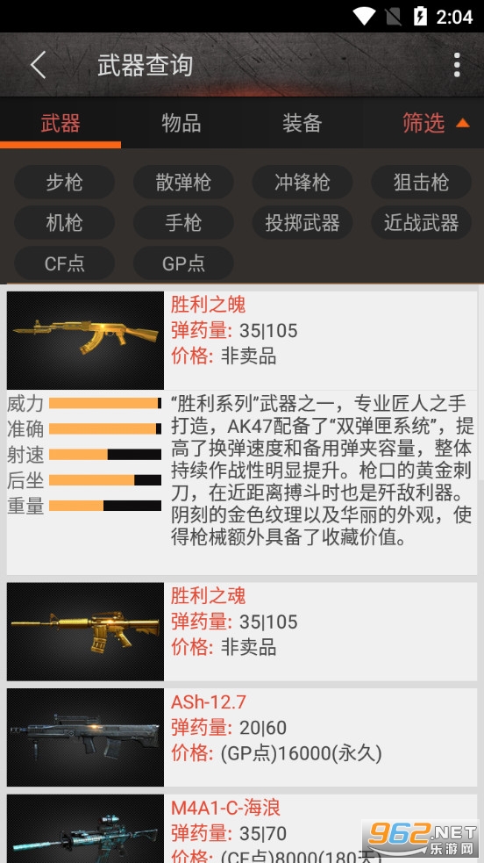Open the M4A1-C-海浪 weapon title

[226, 808]
